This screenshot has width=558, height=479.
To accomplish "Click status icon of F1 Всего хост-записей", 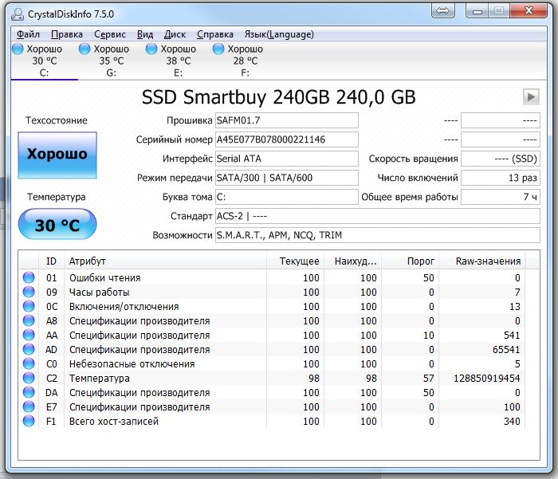I will click(x=29, y=421).
